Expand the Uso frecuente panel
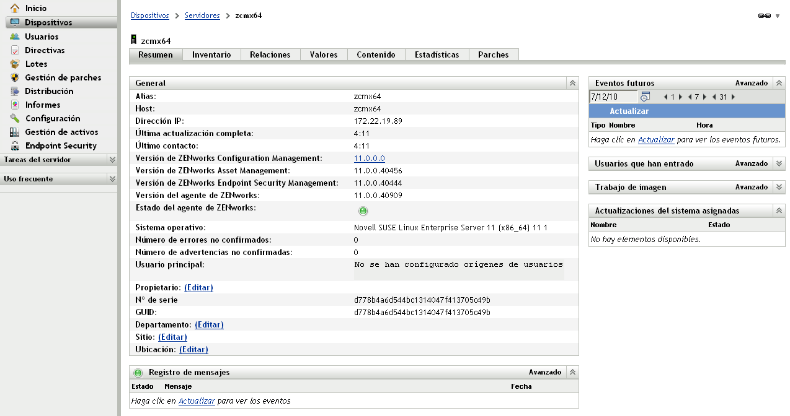 tap(113, 178)
